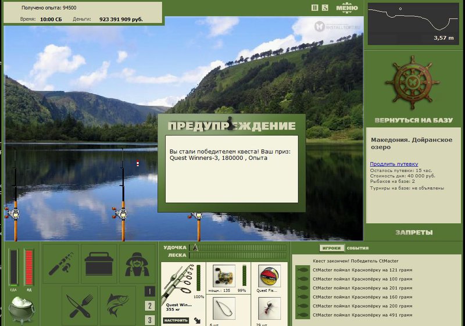
Task: Switch to the СОБЫТИЯ tab
Action: [x=357, y=248]
